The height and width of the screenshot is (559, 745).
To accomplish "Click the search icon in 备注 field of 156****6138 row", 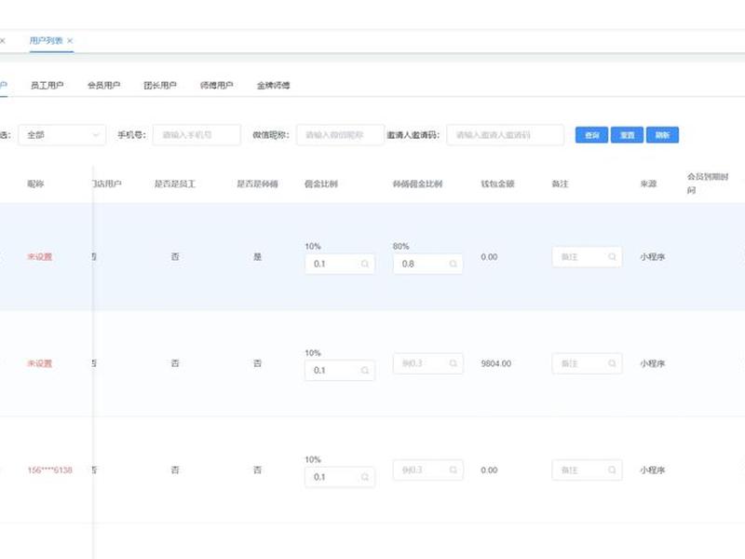I will [612, 470].
